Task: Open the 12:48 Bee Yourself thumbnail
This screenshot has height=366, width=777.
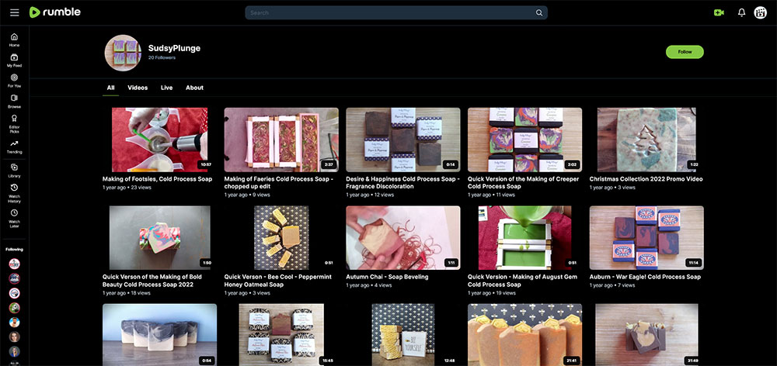Action: point(402,335)
